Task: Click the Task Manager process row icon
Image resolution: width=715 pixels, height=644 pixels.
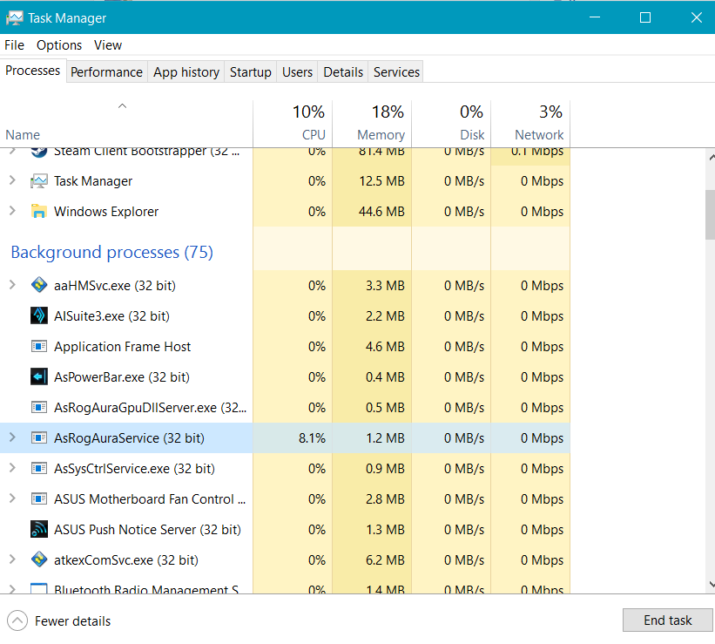Action: coord(39,181)
